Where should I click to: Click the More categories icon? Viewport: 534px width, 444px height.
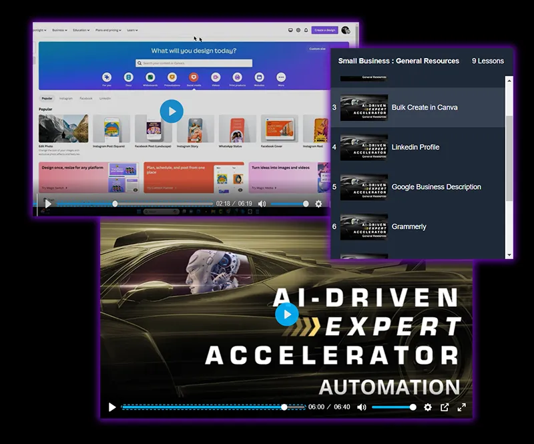tap(281, 77)
